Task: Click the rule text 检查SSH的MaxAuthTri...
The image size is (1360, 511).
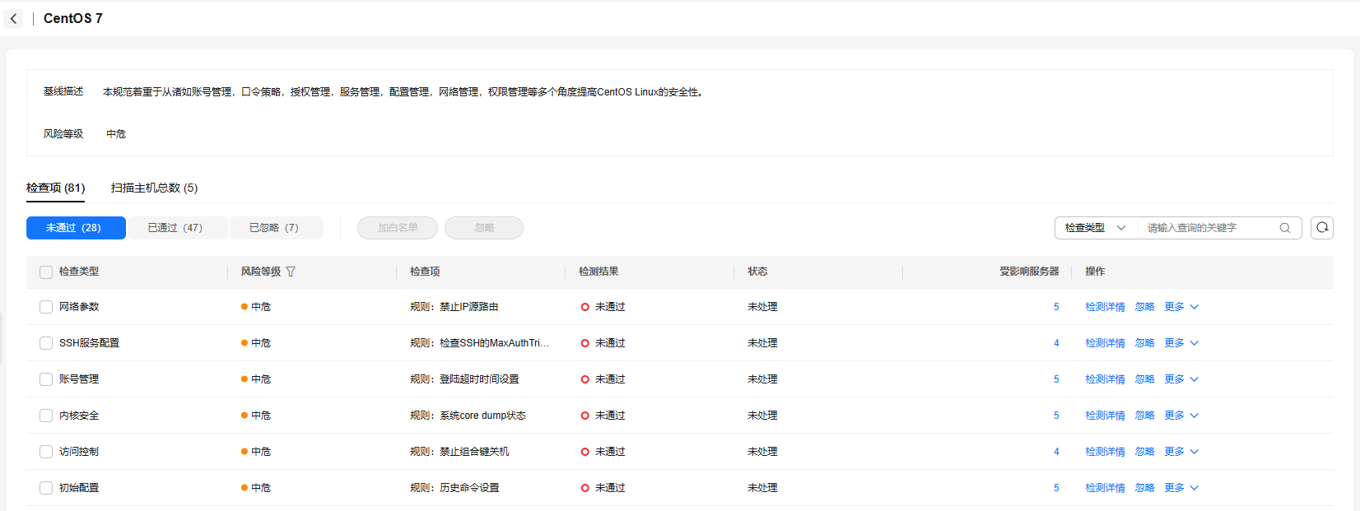Action: 494,343
